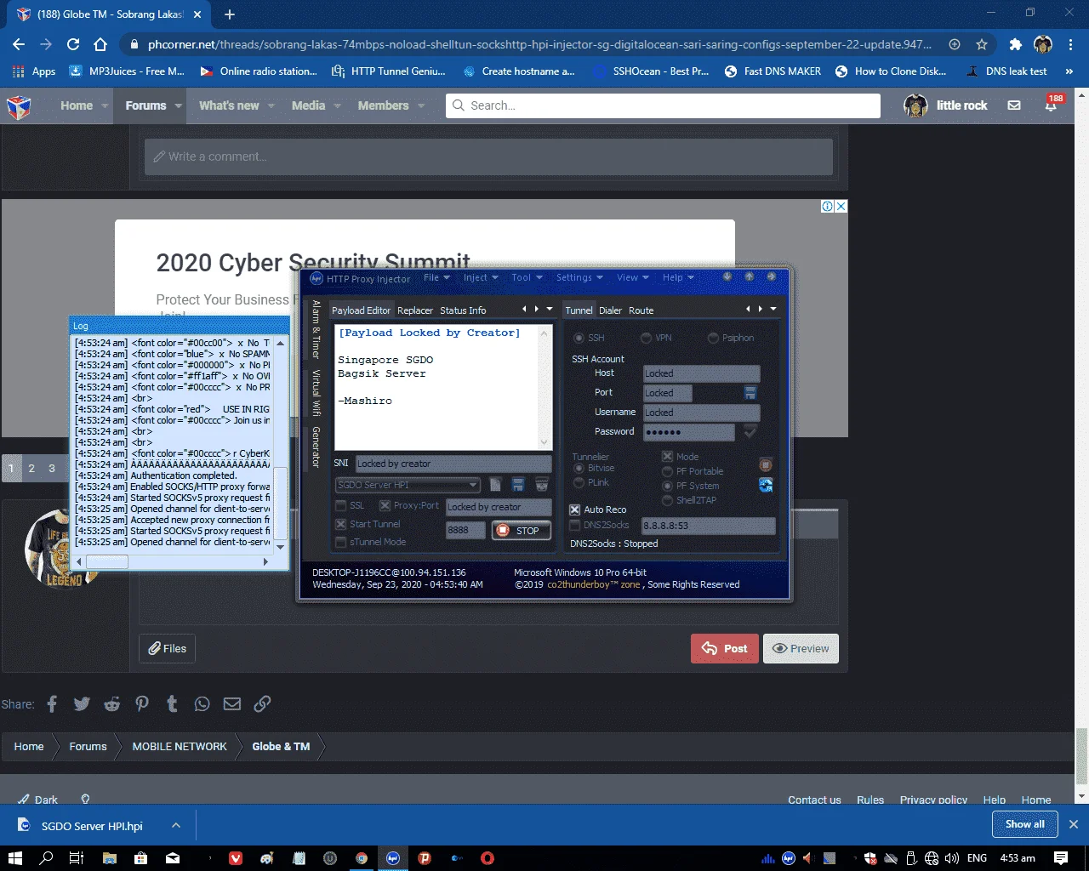1089x871 pixels.
Task: Share the thread on Facebook
Action: coord(52,703)
